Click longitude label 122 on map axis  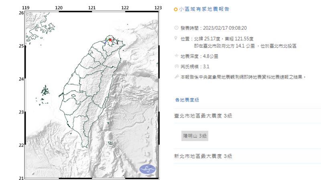[x=125, y=8]
